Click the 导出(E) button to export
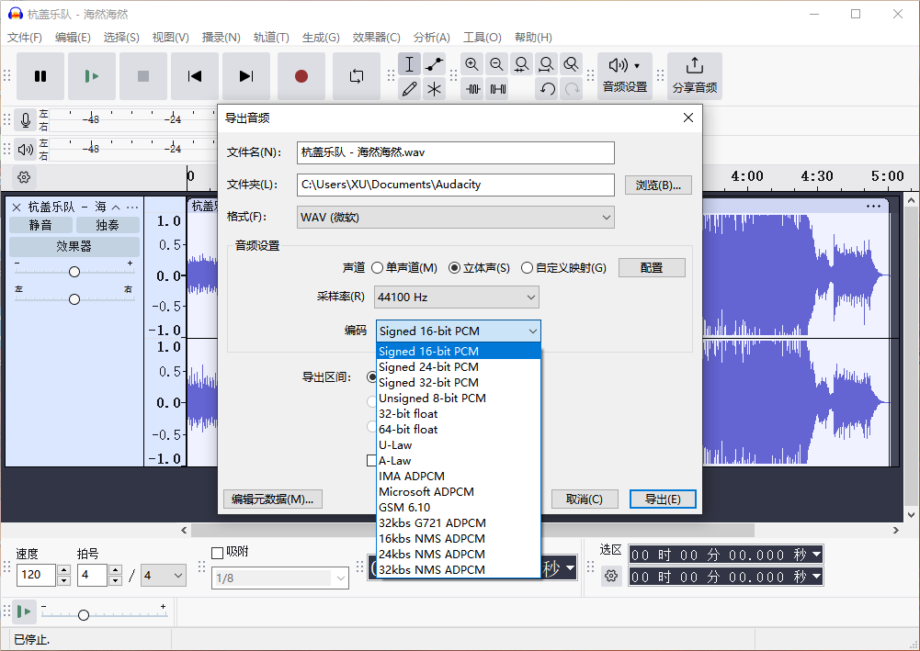This screenshot has width=920, height=651. pyautogui.click(x=663, y=499)
